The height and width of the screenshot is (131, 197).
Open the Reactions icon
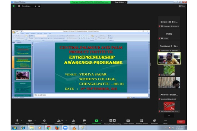[154, 121]
